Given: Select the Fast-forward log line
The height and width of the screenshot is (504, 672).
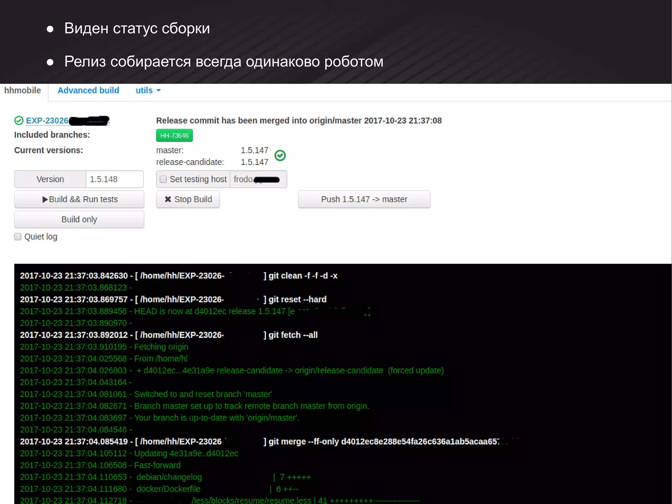Looking at the screenshot, I should click(x=100, y=465).
